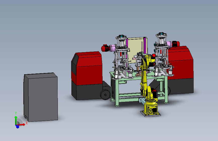
Task: Click the green Y axis arrow of the triad
Action: 16,120
